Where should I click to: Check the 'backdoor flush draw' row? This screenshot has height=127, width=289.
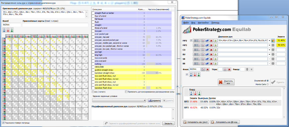93,88
